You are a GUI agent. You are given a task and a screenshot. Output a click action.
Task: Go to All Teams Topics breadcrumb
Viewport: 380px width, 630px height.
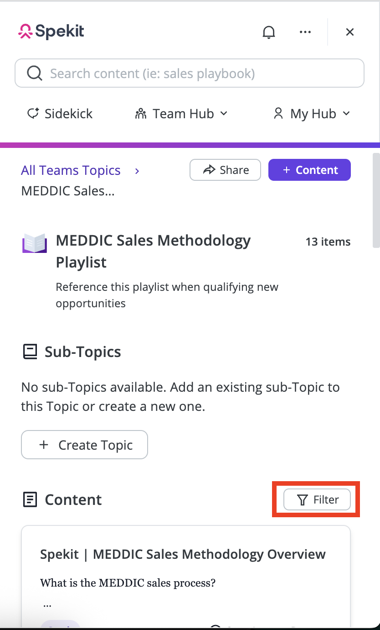(71, 170)
